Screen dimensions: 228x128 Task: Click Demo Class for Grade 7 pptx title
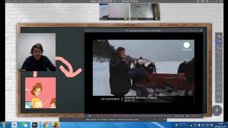(x=112, y=119)
